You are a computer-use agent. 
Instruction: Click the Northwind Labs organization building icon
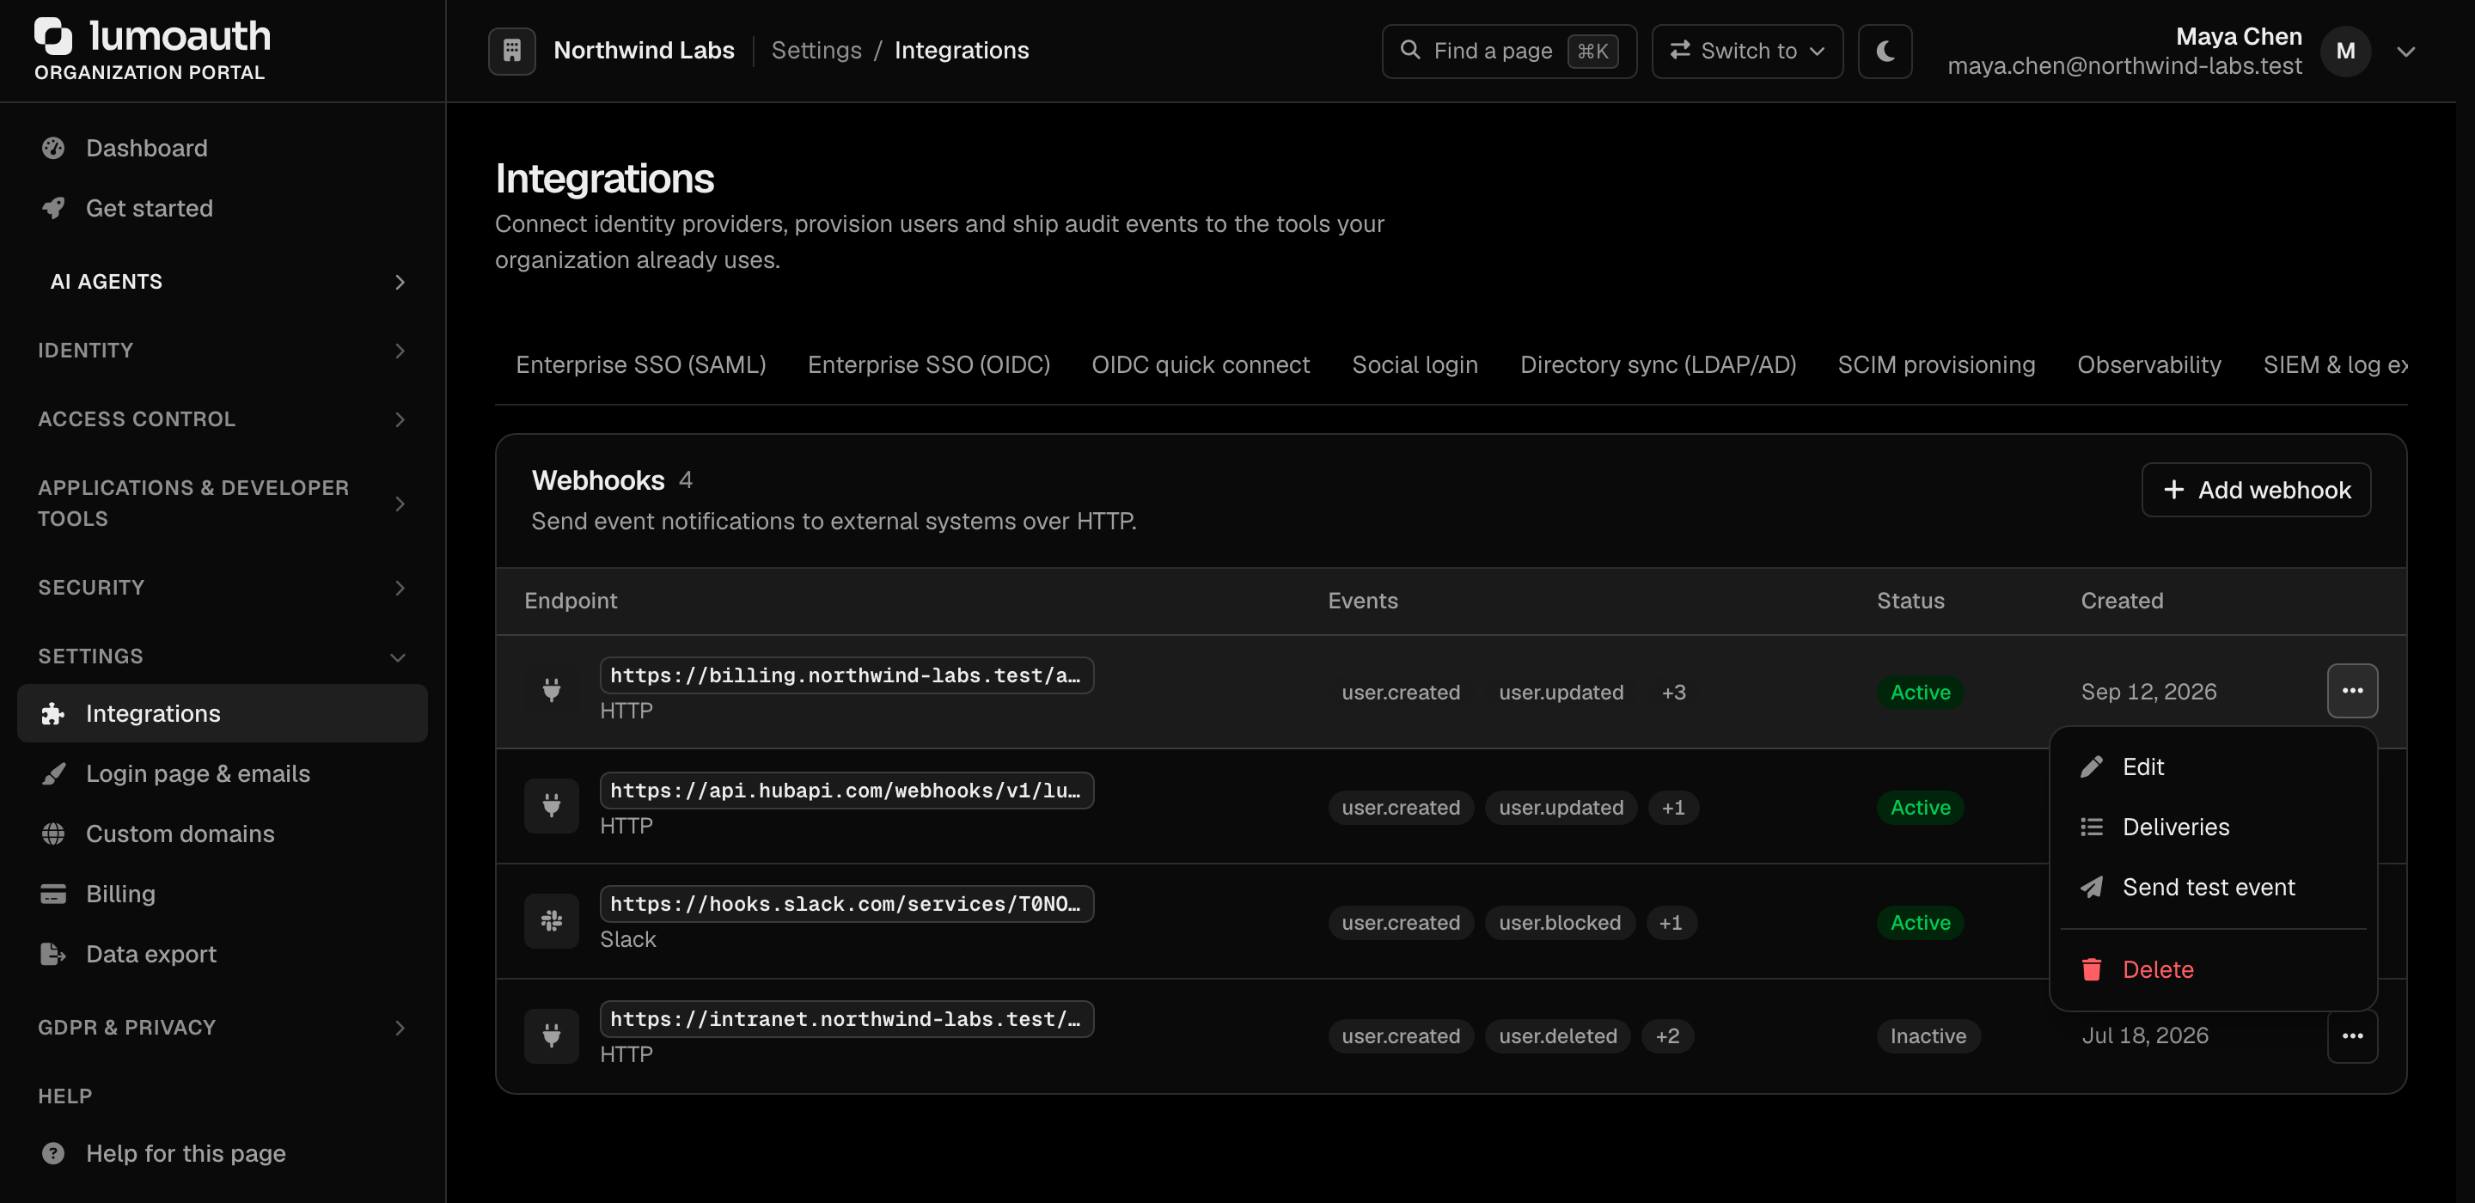click(512, 51)
